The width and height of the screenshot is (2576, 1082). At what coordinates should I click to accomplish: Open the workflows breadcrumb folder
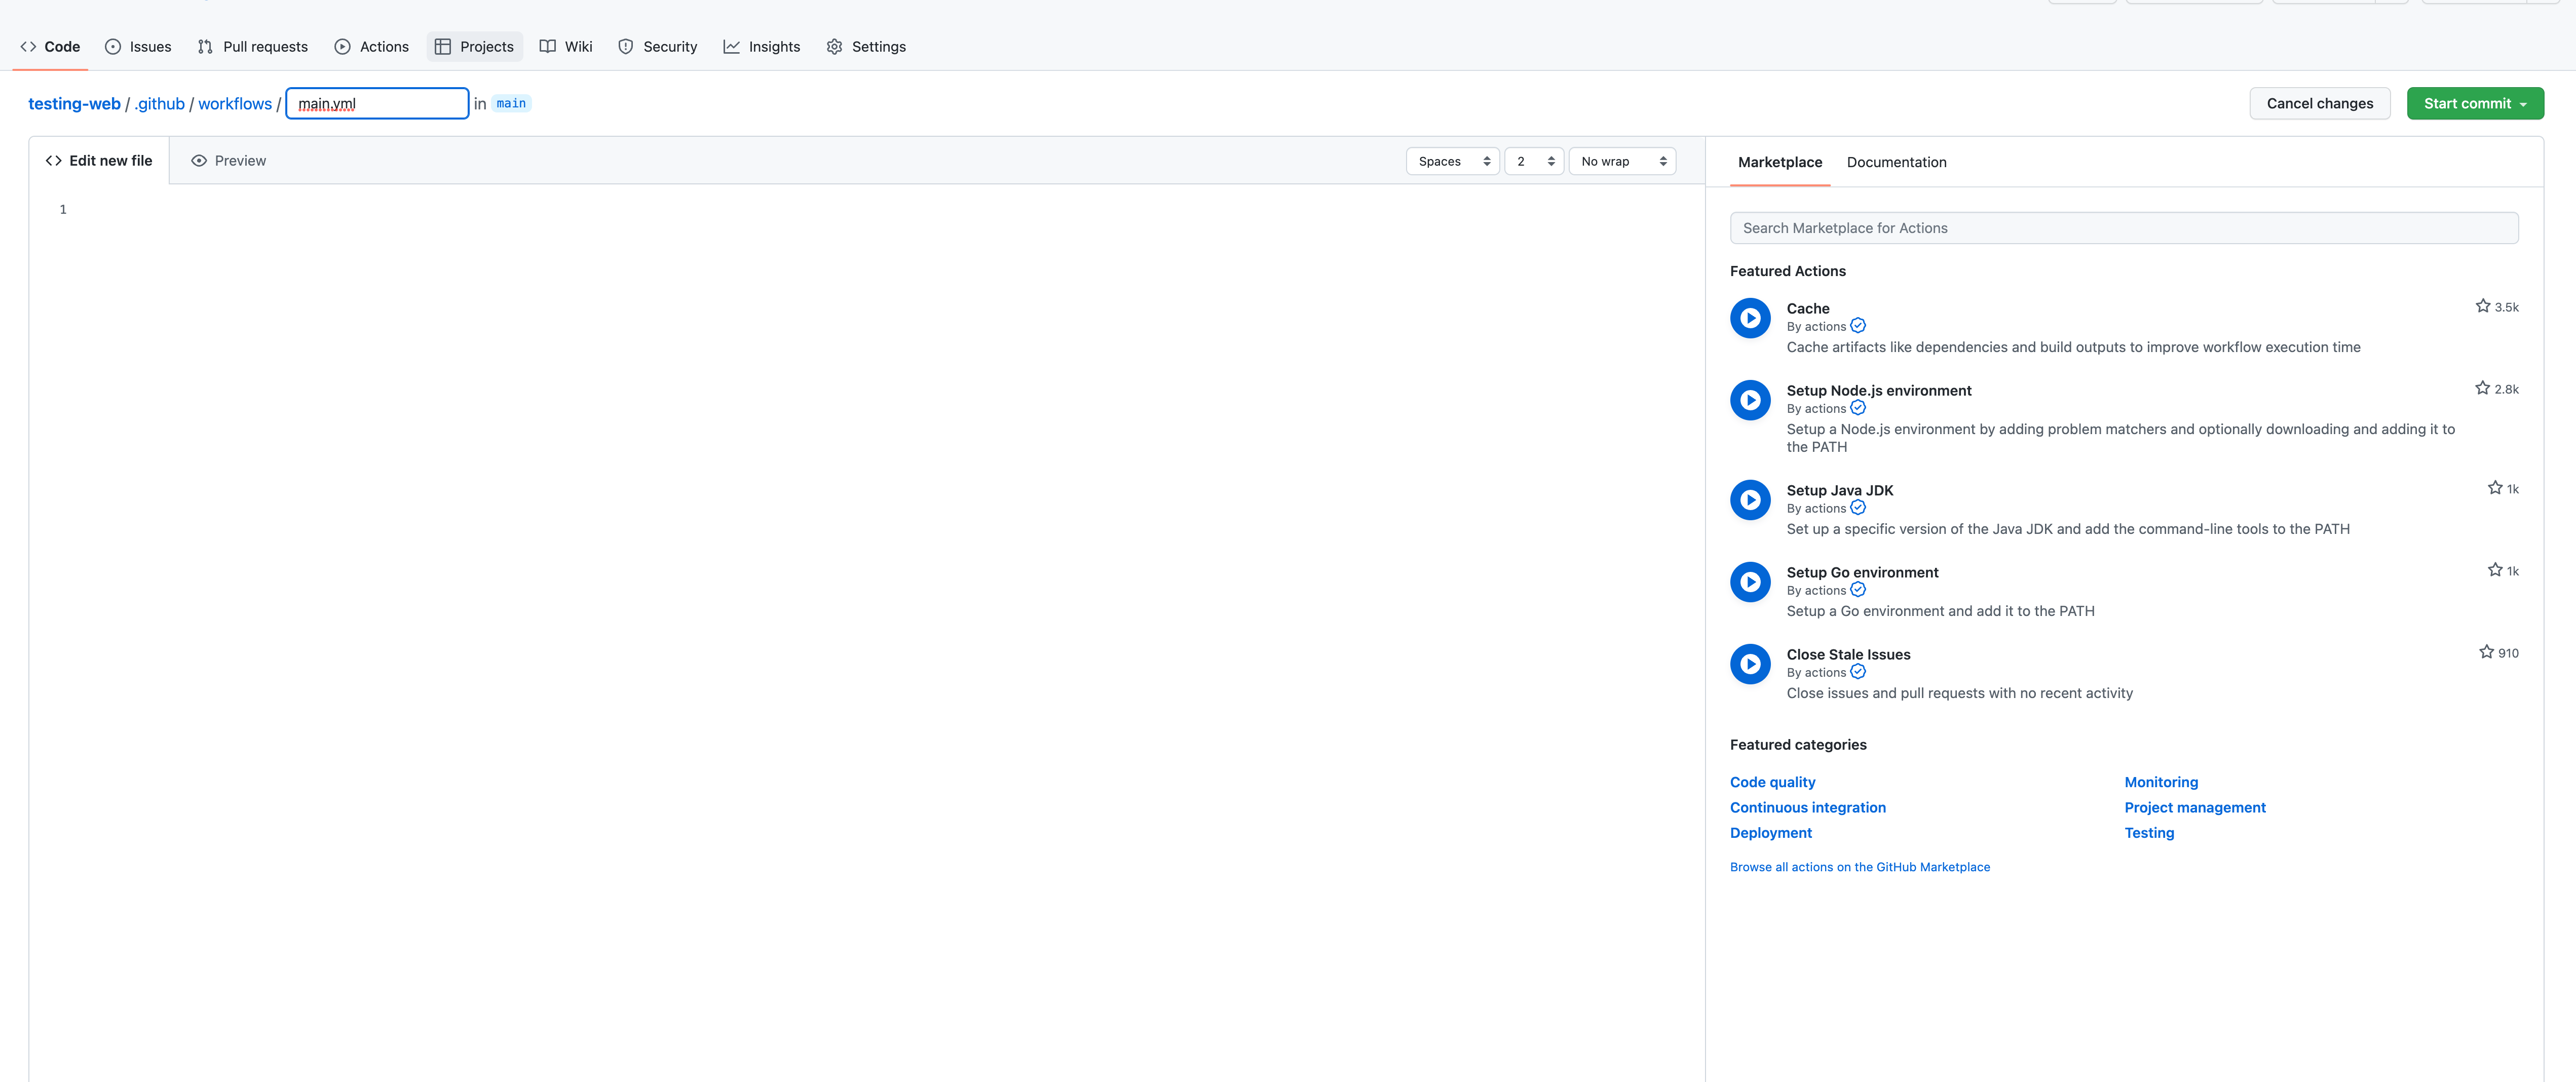tap(235, 104)
